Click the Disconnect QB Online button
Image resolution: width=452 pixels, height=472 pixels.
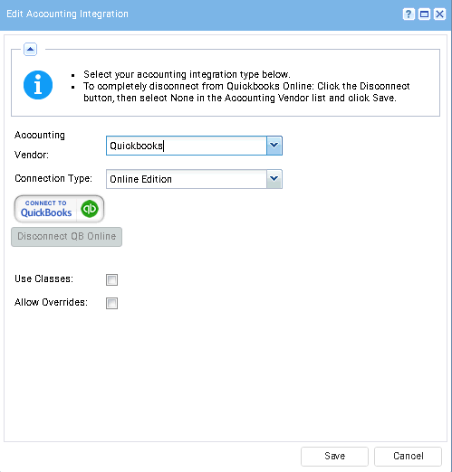(66, 237)
